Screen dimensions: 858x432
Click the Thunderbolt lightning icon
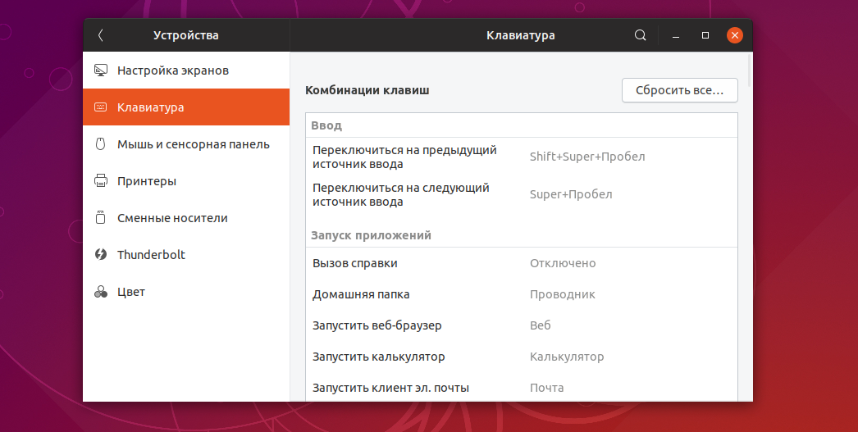click(x=101, y=255)
